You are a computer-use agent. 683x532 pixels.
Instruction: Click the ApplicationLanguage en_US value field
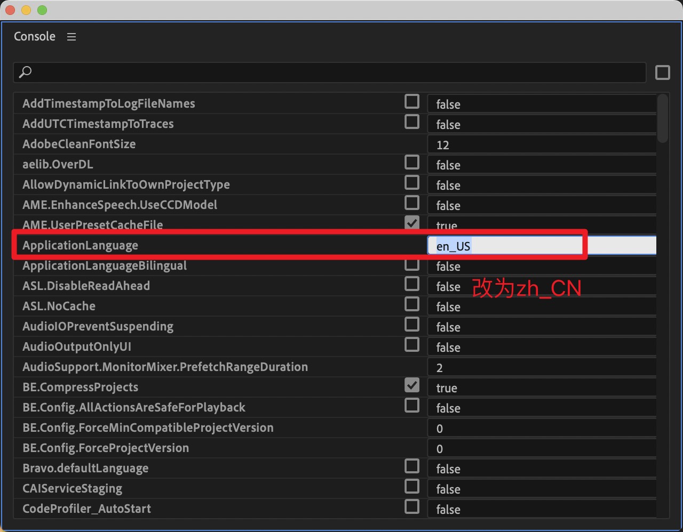[542, 246]
